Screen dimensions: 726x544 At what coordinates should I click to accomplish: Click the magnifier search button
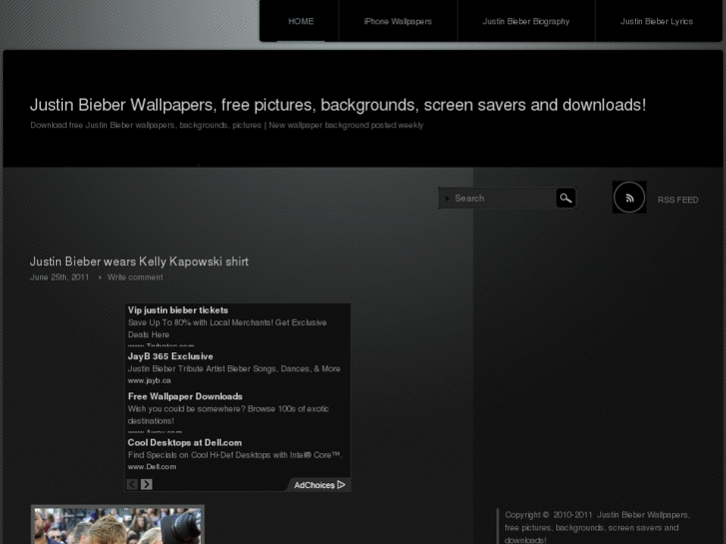click(565, 199)
